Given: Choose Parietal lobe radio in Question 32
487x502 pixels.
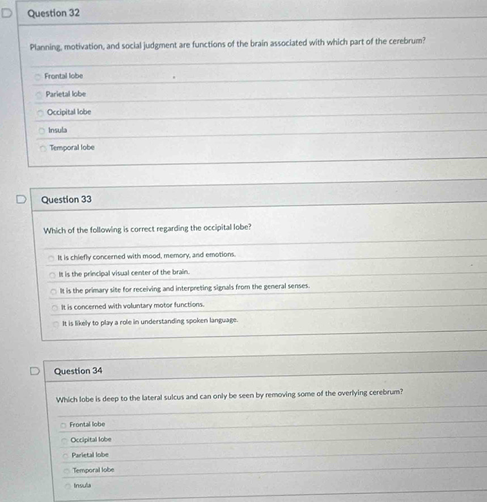Looking at the screenshot, I should pyautogui.click(x=39, y=94).
